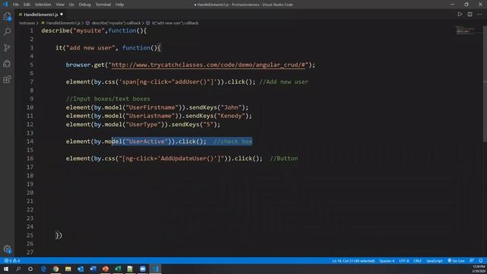
Task: Expand the testcases breadcrumb folder
Action: pos(27,23)
